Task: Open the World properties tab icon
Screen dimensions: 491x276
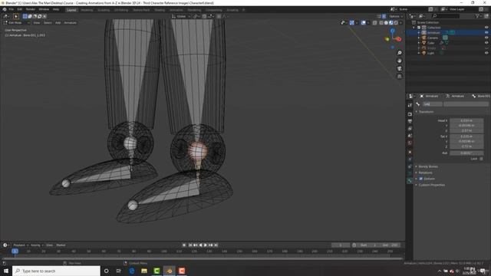Action: 410,143
